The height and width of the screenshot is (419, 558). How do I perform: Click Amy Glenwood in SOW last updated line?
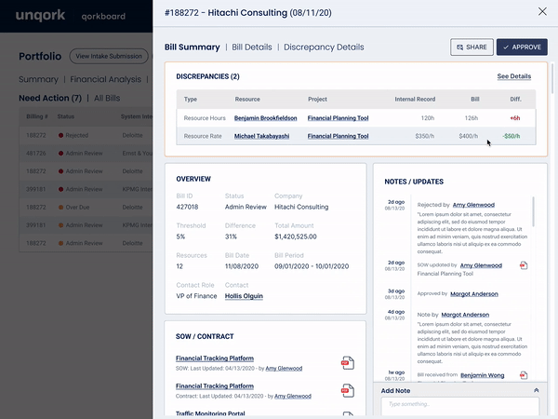(x=284, y=369)
